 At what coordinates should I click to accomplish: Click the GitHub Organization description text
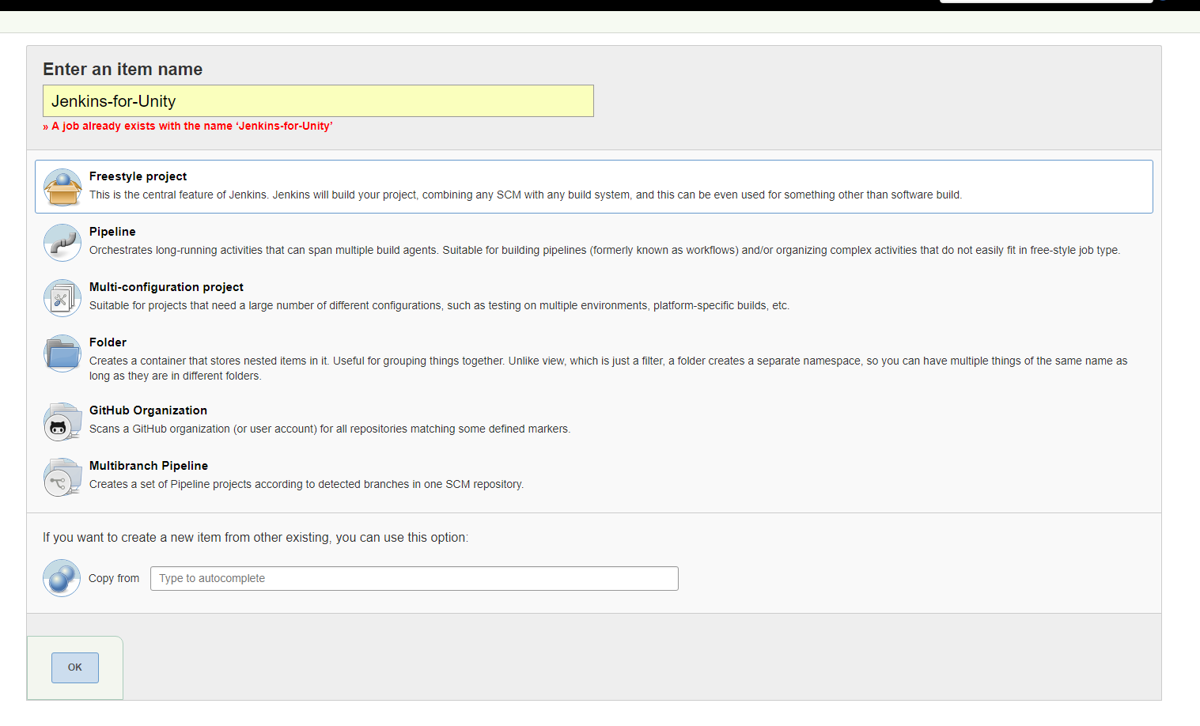pyautogui.click(x=330, y=429)
